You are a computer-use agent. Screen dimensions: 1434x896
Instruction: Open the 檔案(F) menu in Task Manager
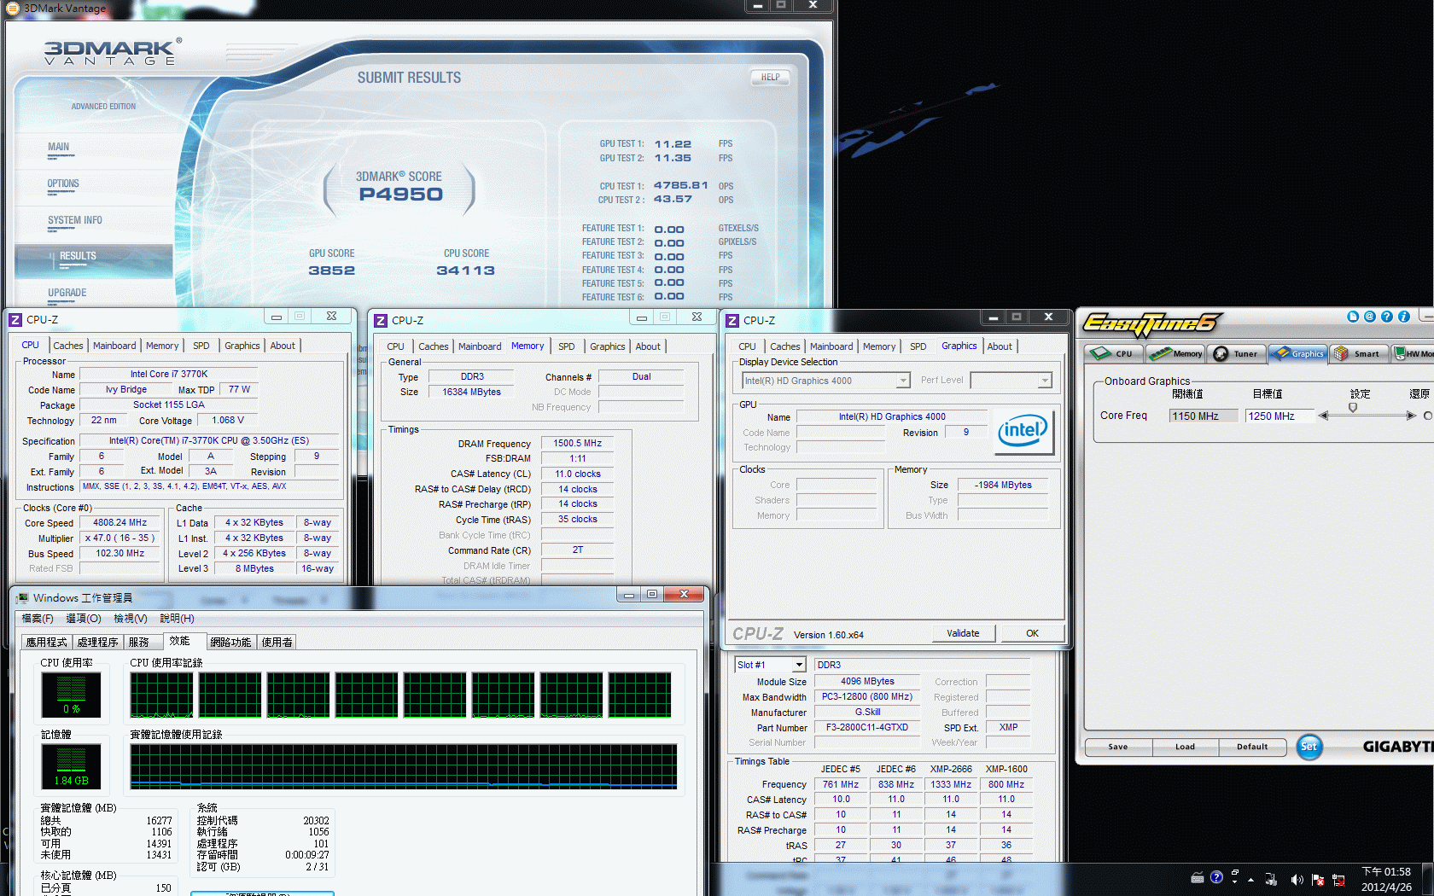[38, 619]
